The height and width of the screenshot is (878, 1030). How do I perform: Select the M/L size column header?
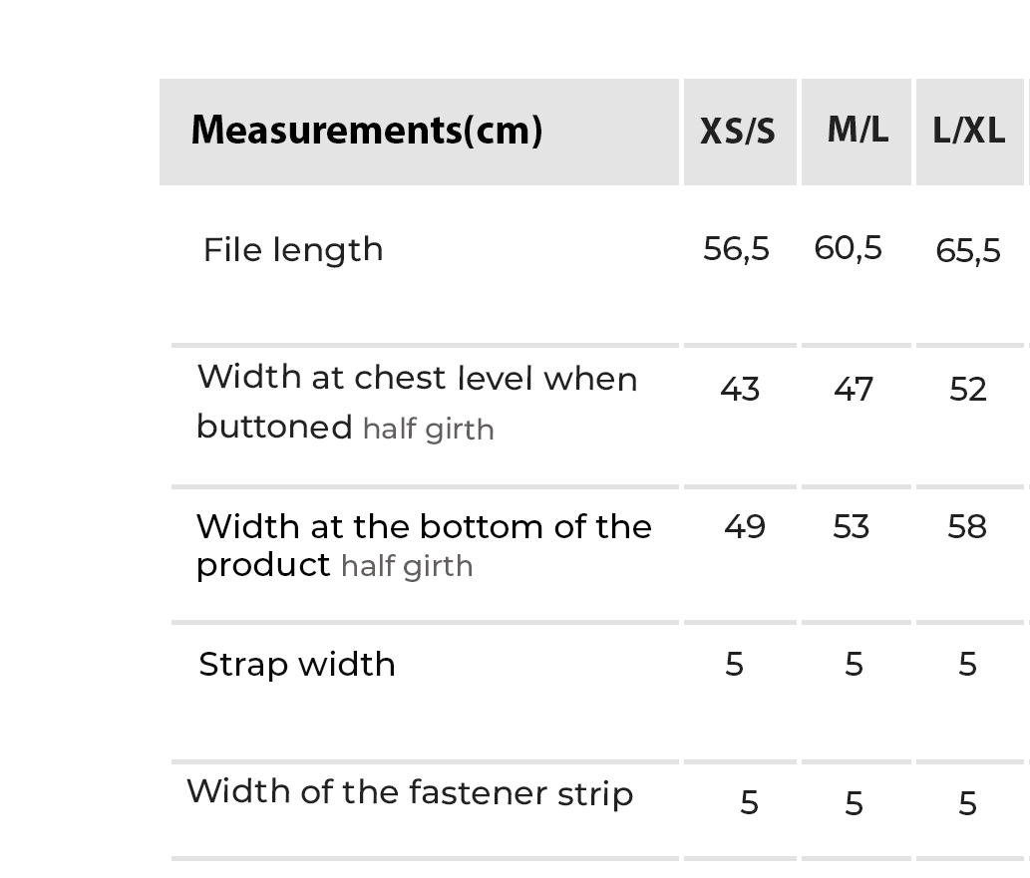tap(858, 130)
